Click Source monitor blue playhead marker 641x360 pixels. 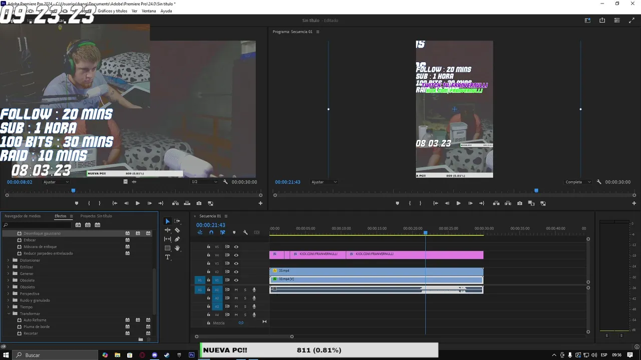point(73,190)
